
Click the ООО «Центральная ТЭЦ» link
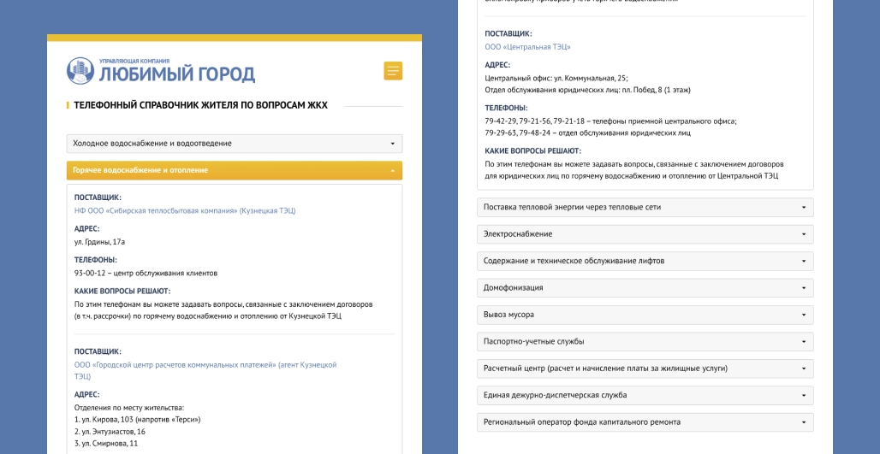pos(527,47)
